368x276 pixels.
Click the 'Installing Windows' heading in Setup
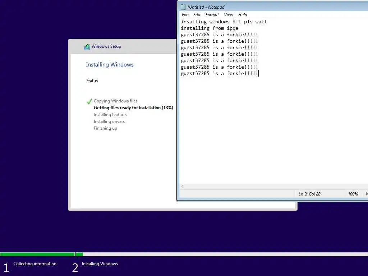click(x=110, y=65)
